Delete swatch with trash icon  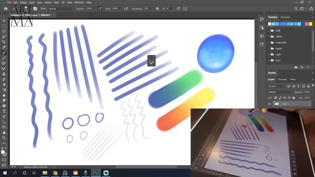(x=308, y=67)
